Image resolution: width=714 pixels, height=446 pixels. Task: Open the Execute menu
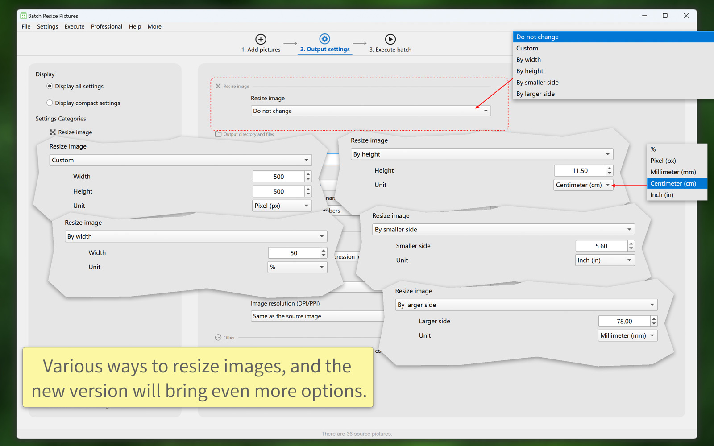click(75, 26)
